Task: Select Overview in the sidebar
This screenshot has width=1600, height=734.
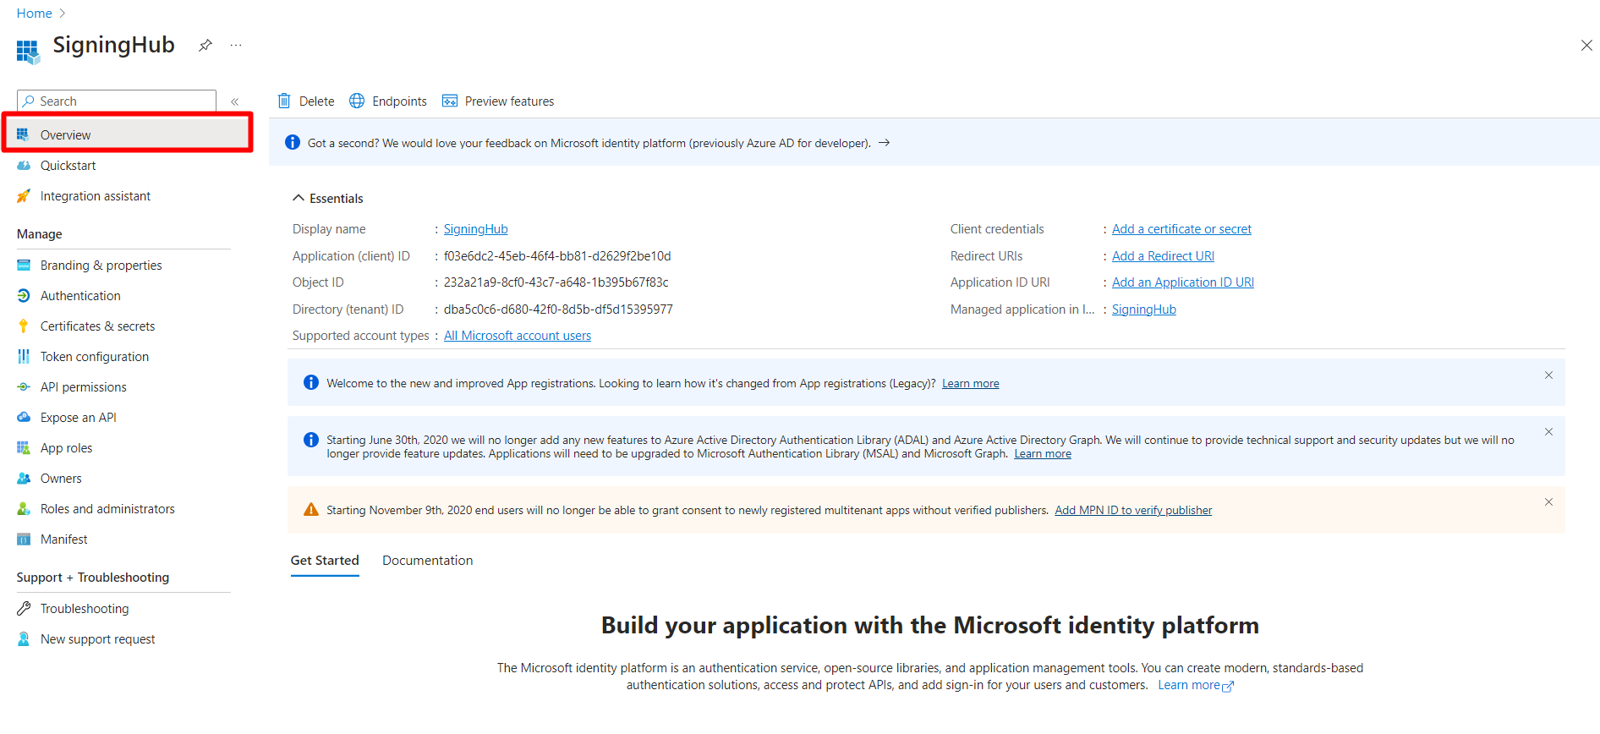Action: coord(128,134)
